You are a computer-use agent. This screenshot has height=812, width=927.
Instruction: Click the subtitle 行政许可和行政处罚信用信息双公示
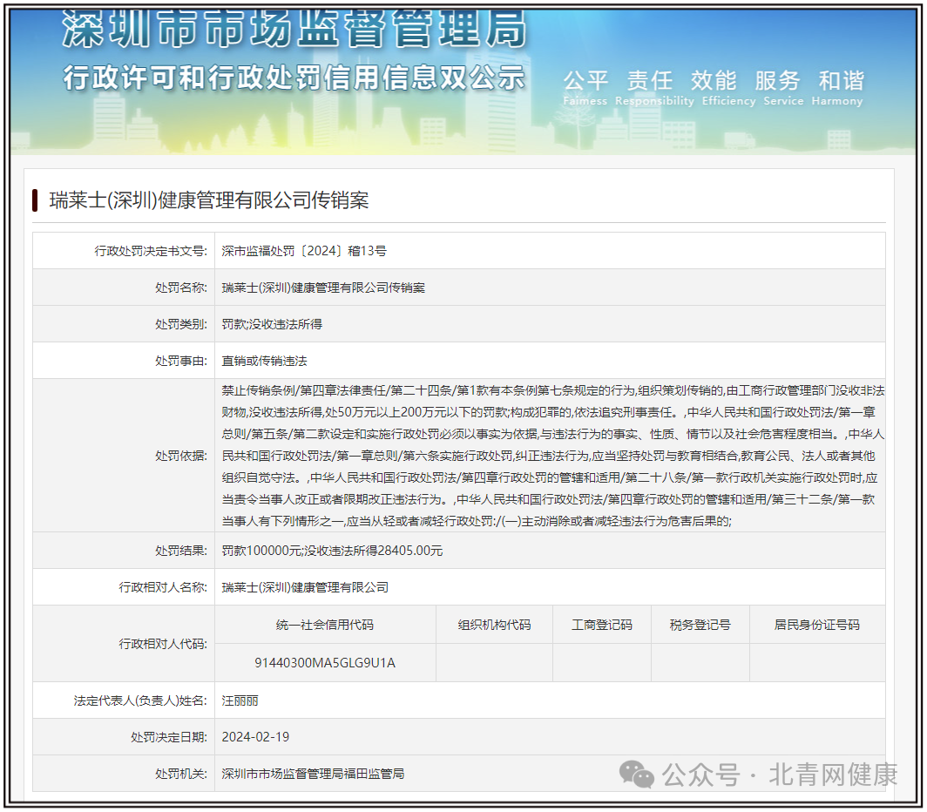[x=294, y=78]
